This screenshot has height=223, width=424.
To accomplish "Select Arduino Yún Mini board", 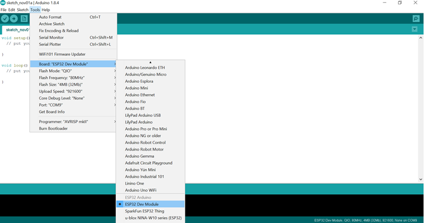I will [x=151, y=169].
